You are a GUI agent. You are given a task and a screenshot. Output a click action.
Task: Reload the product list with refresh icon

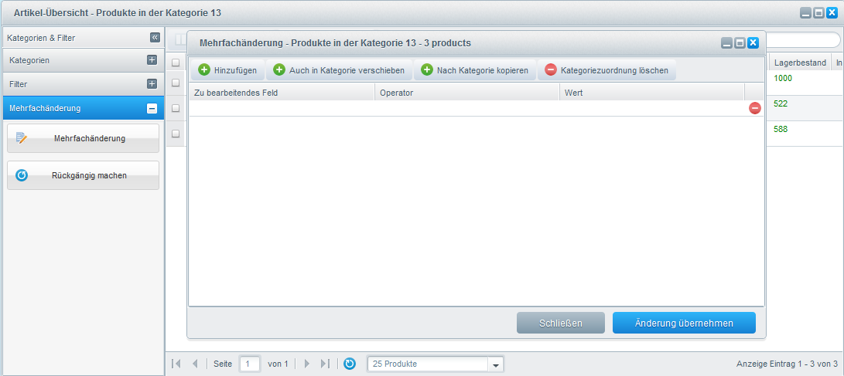pyautogui.click(x=349, y=364)
